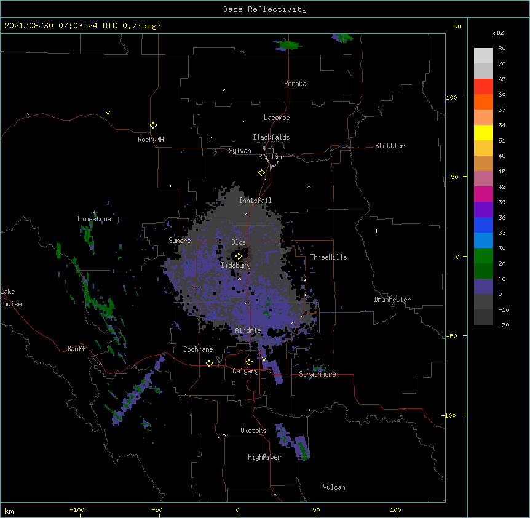Select the yellow diamond radar marker between Olds and Didsbury
The height and width of the screenshot is (518, 530).
pos(239,256)
